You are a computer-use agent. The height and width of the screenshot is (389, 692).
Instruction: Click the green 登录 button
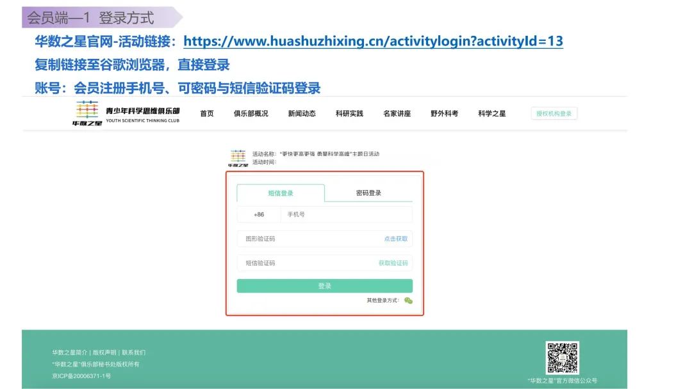point(325,286)
